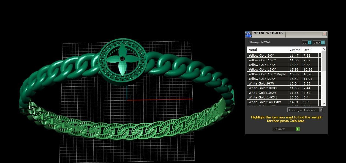Click the 14.91 grams value
The image size is (346, 163).
click(294, 102)
